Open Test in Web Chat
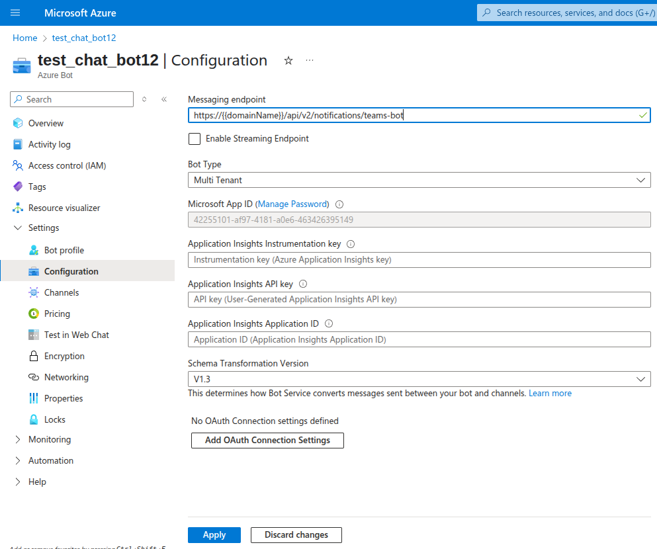 click(x=77, y=335)
